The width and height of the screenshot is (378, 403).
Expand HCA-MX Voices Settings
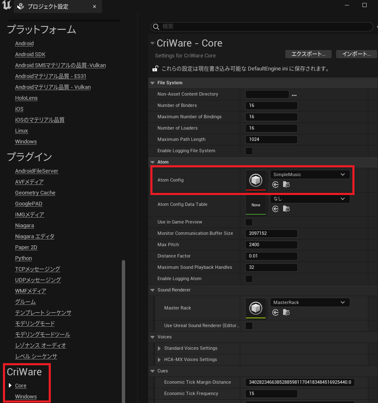159,359
